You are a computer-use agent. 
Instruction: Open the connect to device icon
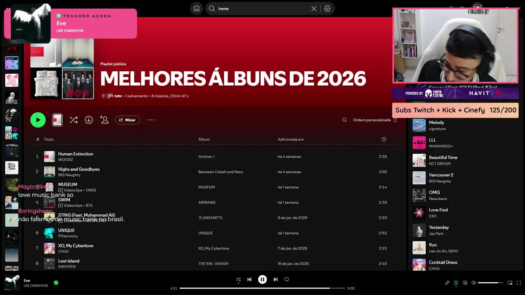pyautogui.click(x=465, y=283)
